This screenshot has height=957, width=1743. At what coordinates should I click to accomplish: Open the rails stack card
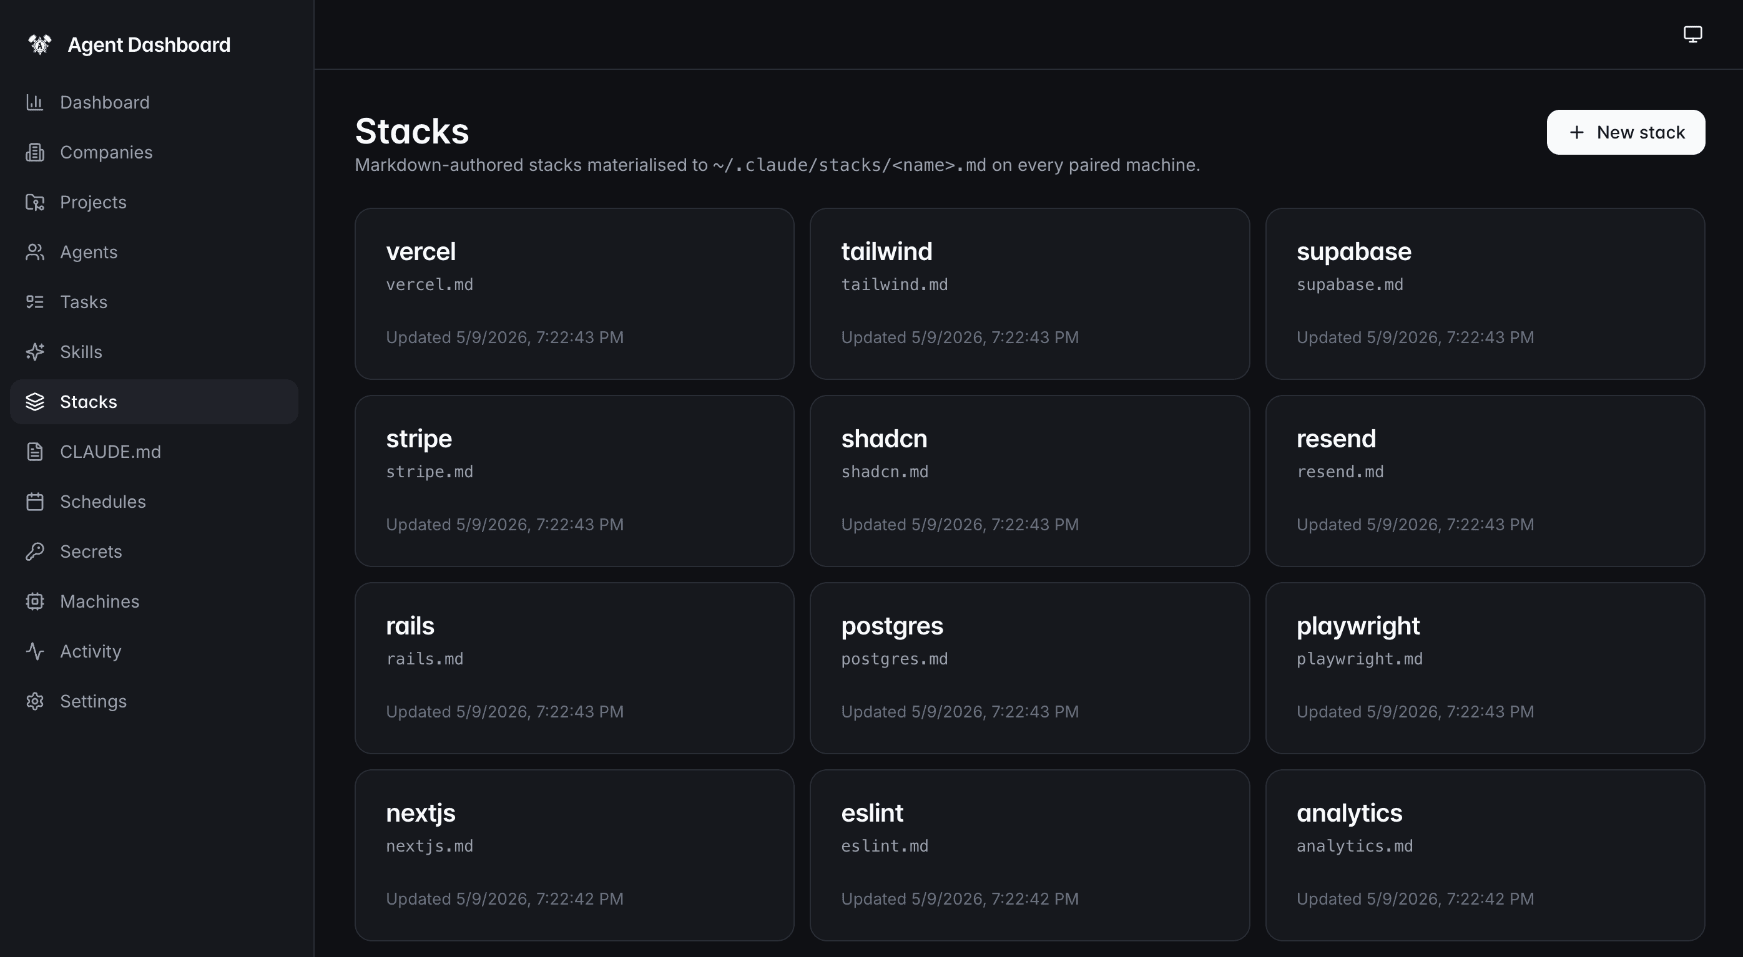point(574,668)
